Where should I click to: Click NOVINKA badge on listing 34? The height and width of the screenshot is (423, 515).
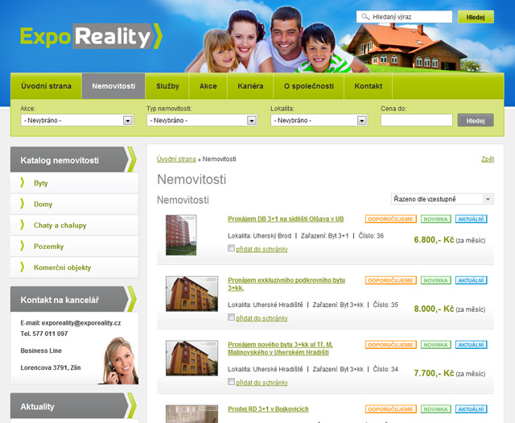[436, 345]
